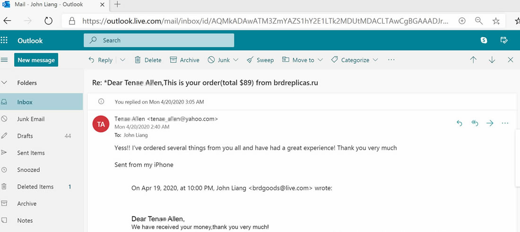Collapse the Folders section
Viewport: 520px width, 232px height.
[x=5, y=83]
